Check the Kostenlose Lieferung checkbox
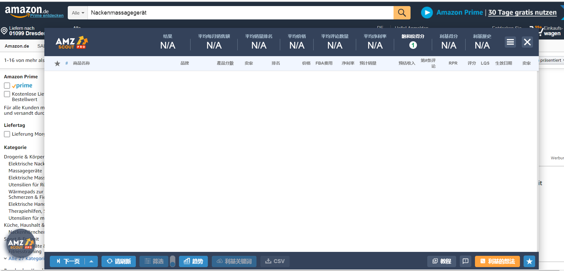The height and width of the screenshot is (271, 564). point(7,94)
